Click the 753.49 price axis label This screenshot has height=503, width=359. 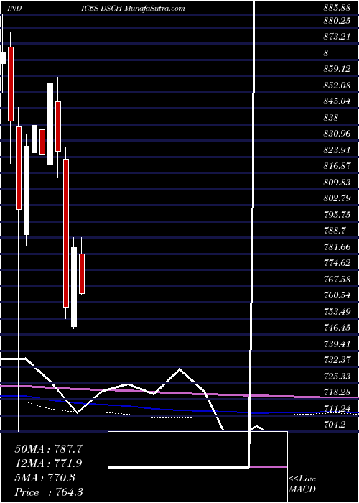336,312
